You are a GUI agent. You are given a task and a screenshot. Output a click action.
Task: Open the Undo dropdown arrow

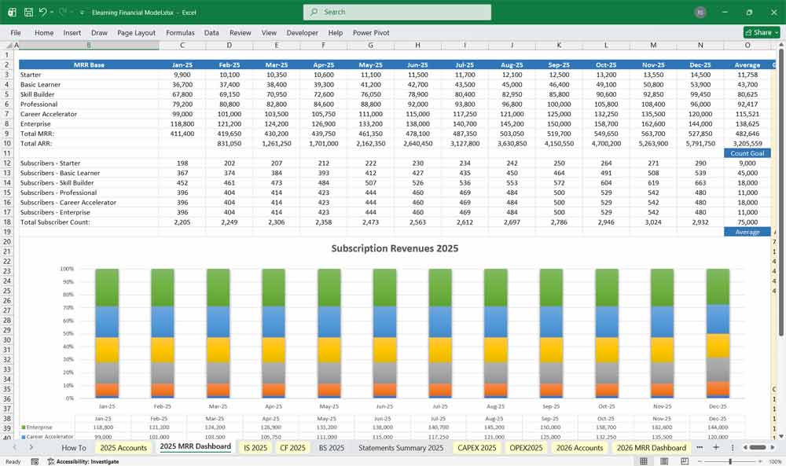[52, 12]
